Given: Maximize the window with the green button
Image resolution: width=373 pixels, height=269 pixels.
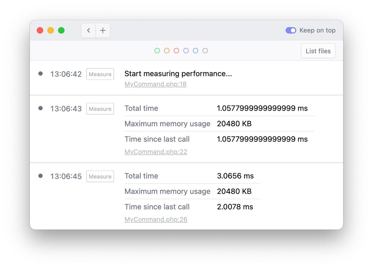Looking at the screenshot, I should click(x=61, y=30).
